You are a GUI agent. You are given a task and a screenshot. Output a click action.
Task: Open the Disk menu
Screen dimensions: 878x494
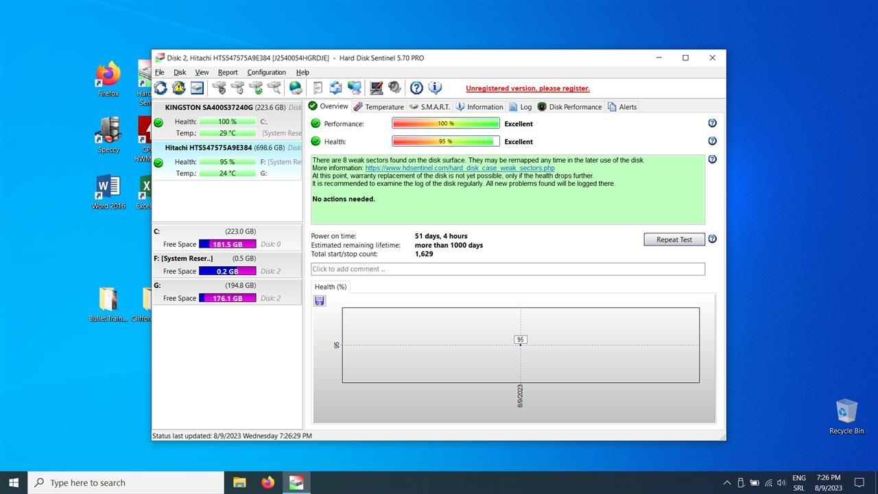(180, 72)
